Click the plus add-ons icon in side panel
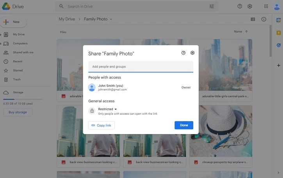The height and width of the screenshot is (178, 283). click(279, 65)
